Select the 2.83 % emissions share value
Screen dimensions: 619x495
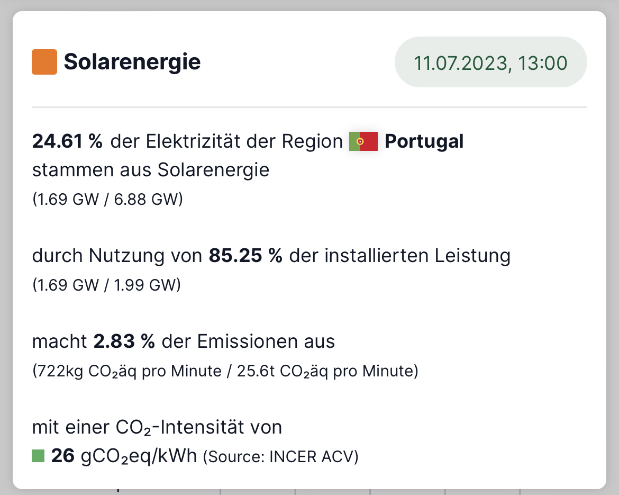tap(124, 341)
